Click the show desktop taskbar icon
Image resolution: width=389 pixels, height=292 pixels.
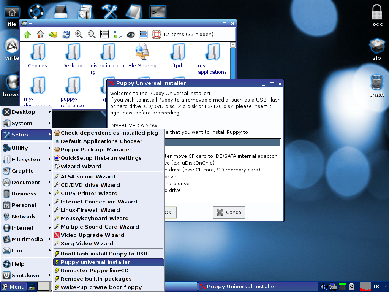[32, 287]
